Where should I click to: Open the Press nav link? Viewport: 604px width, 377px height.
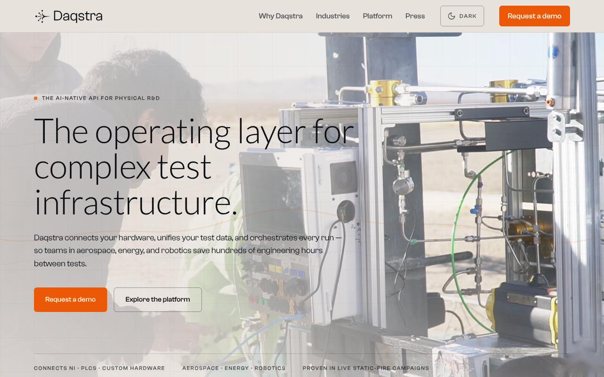click(415, 16)
